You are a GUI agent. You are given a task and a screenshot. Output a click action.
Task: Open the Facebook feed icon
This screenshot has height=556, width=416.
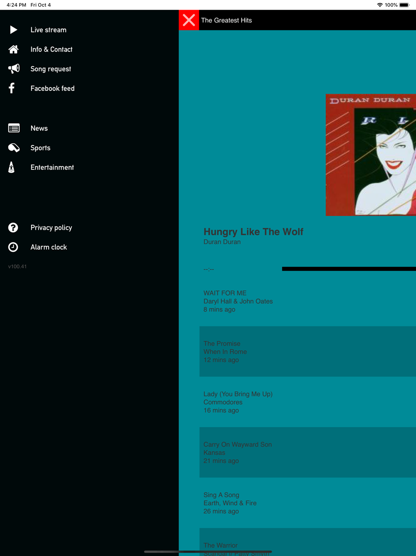pyautogui.click(x=12, y=88)
